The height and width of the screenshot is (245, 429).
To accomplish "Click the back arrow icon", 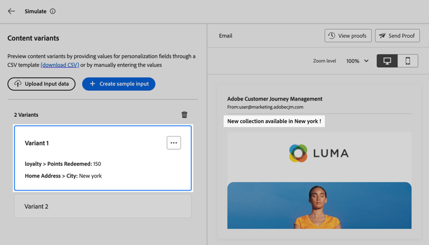I will [x=11, y=11].
